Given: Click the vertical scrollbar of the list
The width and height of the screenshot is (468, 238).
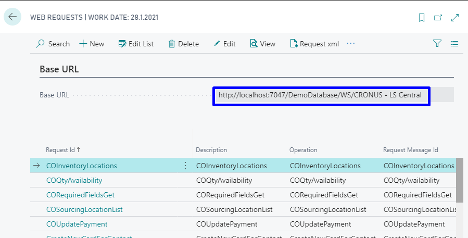Looking at the screenshot, I should [x=460, y=180].
